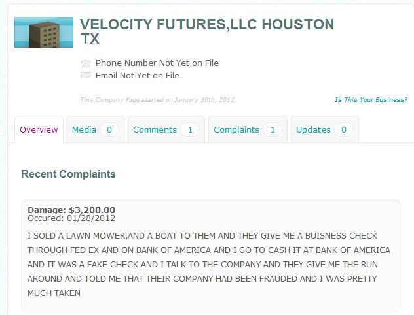The image size is (414, 315).
Task: Click the email envelope icon
Action: 86,75
